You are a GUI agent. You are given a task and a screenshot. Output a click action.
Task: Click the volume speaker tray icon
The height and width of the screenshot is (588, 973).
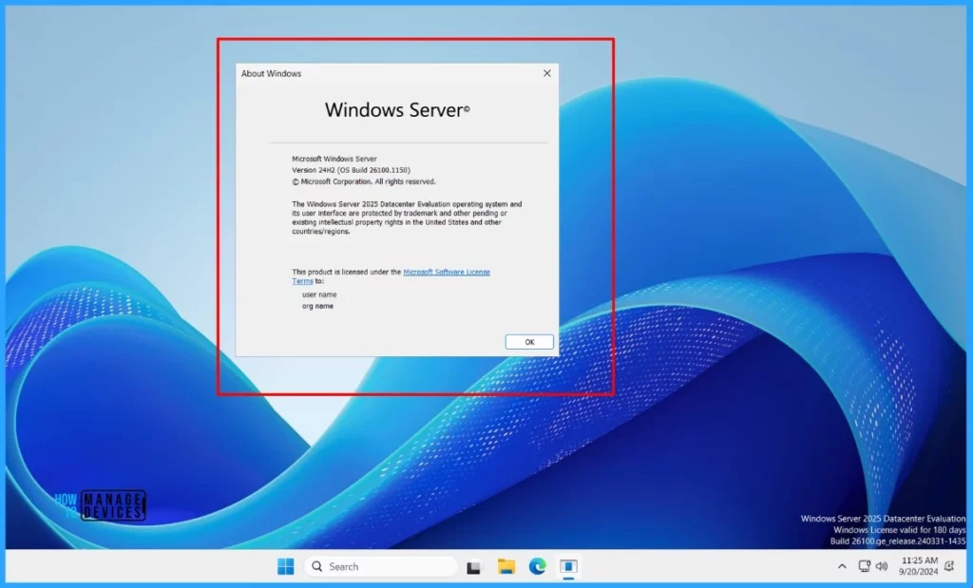point(882,566)
